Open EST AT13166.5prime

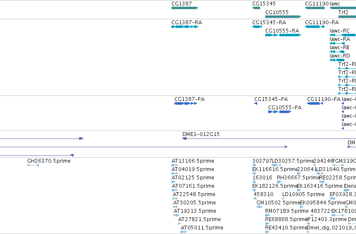point(192,161)
